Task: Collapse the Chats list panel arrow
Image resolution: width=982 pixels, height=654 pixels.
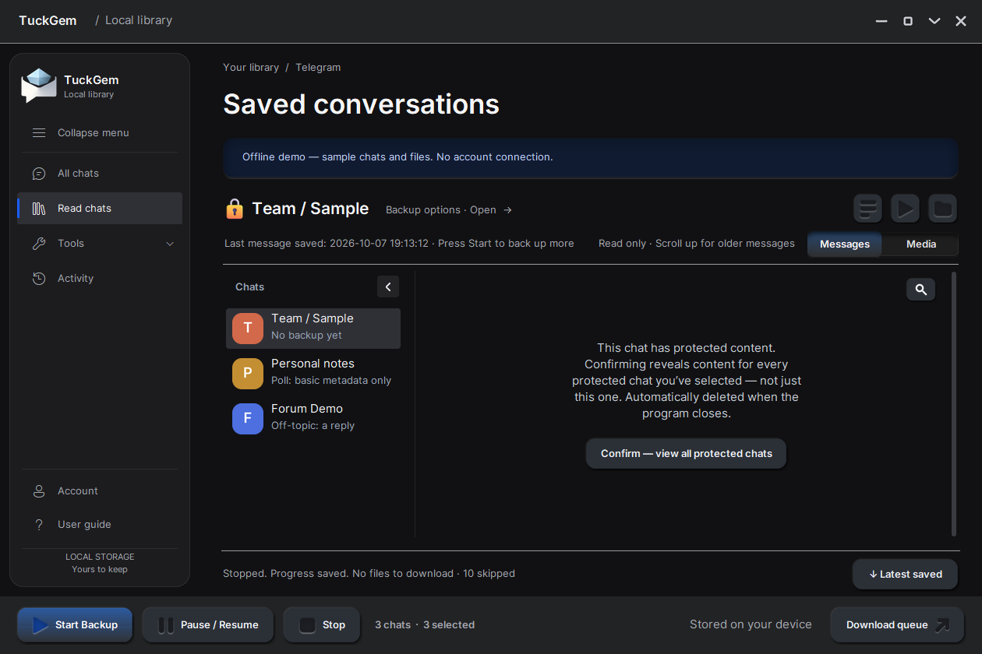Action: point(388,287)
